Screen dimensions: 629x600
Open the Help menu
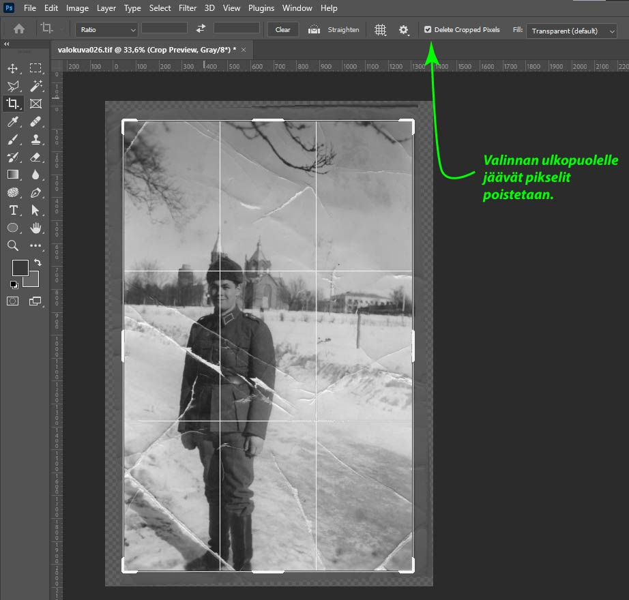(329, 8)
